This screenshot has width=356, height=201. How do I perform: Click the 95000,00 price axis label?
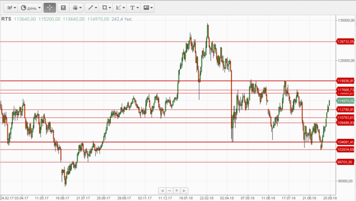coord(346,181)
